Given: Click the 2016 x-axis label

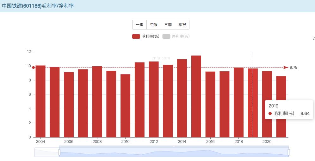Looking at the screenshot, I should pos(210,142).
